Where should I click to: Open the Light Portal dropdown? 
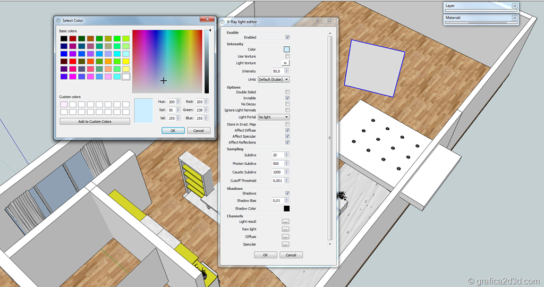[x=273, y=117]
